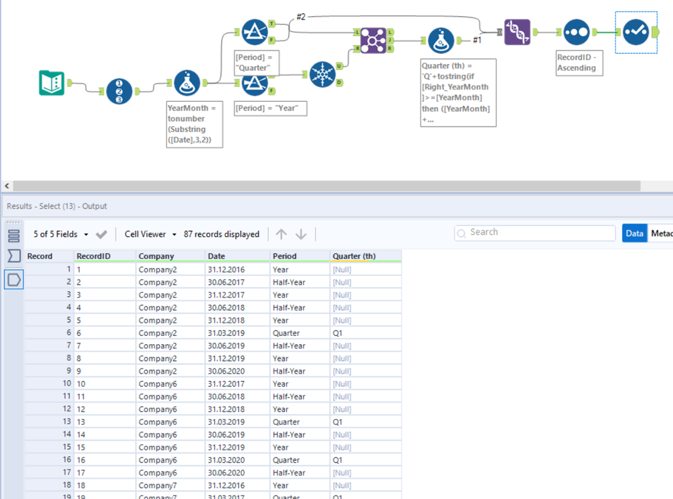Switch to the Metadata view tab
Image resolution: width=673 pixels, height=499 pixels.
(661, 234)
